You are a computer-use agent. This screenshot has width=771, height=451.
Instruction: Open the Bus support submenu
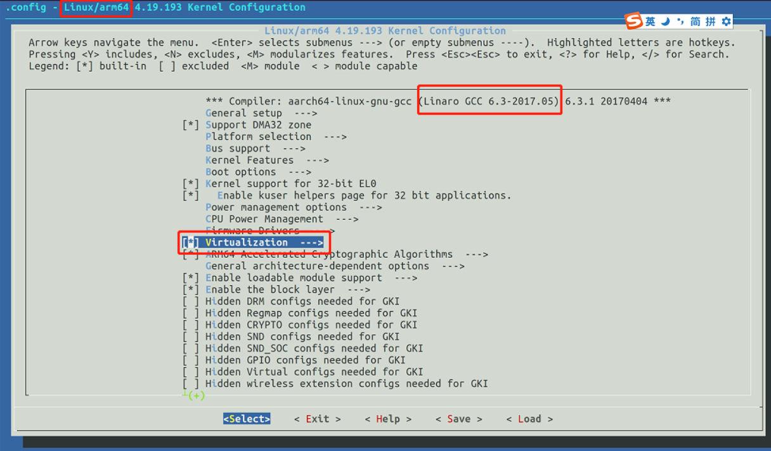pyautogui.click(x=256, y=148)
